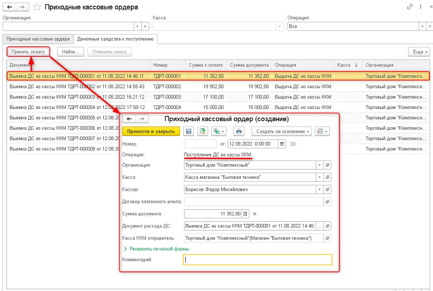
Task: Expand the Операция filter dropdown showing Все
Action: (423, 26)
